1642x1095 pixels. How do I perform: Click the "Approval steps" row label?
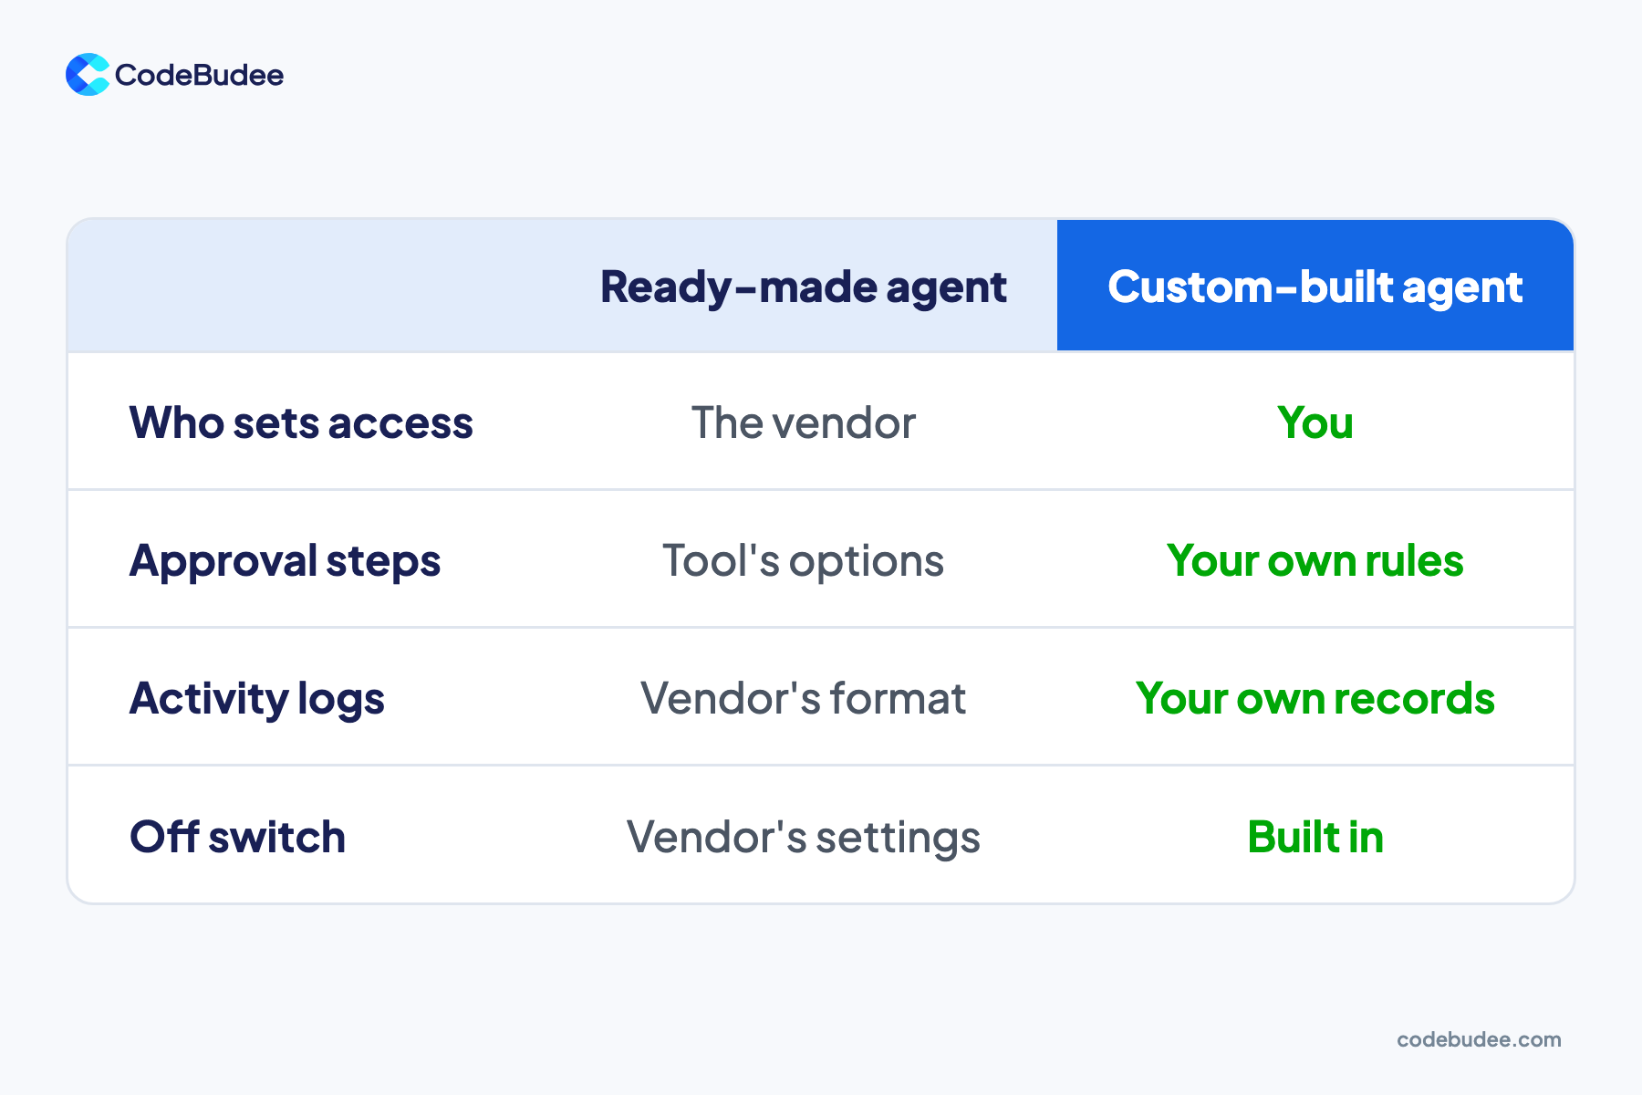(285, 561)
